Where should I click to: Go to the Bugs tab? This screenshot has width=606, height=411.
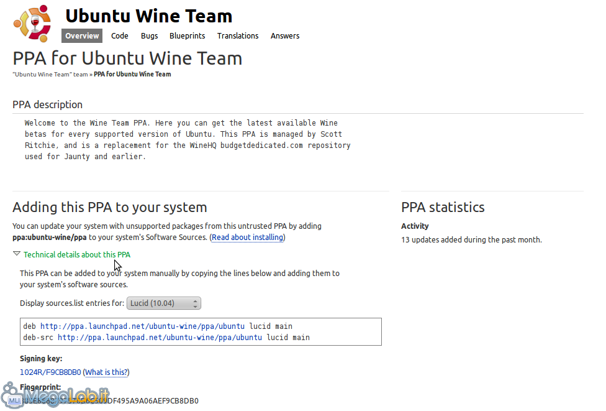click(149, 36)
